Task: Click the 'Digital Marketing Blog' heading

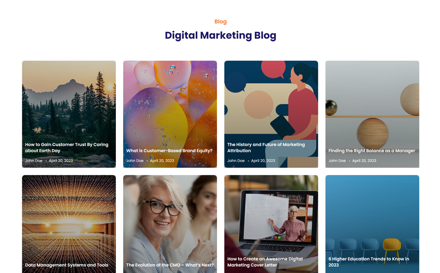Action: (221, 35)
